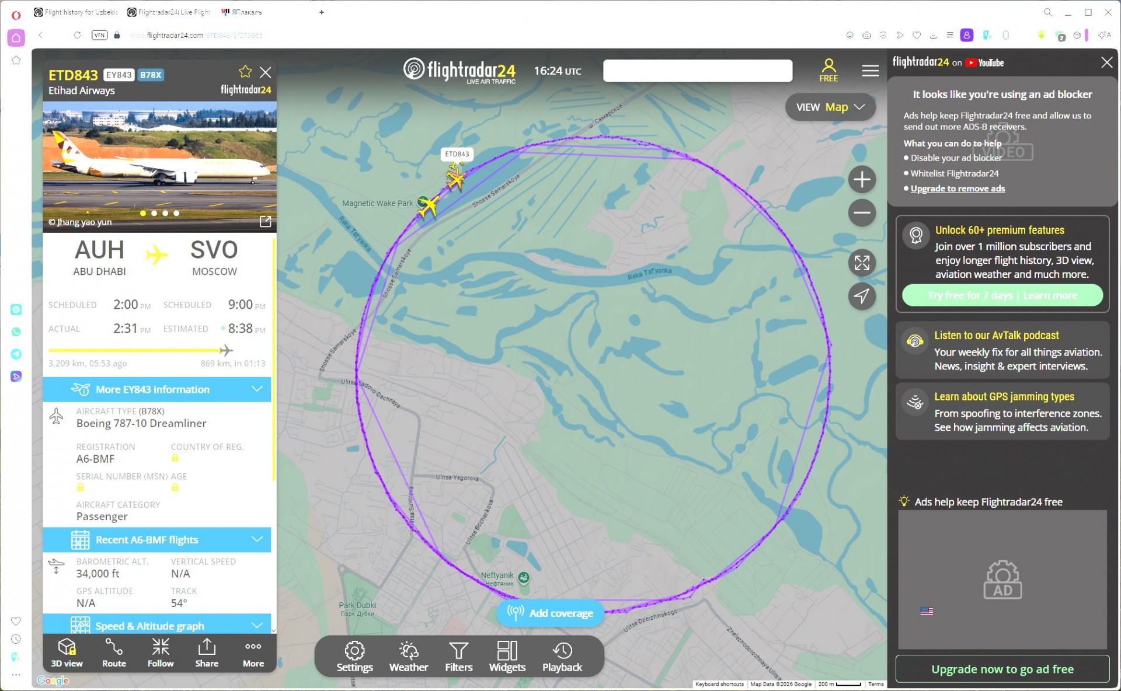Open the FREE account menu
The height and width of the screenshot is (691, 1121).
pos(828,71)
